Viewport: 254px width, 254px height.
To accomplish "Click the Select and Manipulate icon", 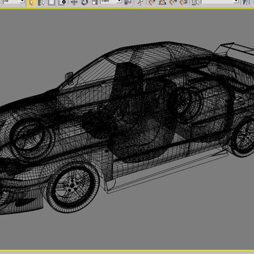I will coord(140,3).
